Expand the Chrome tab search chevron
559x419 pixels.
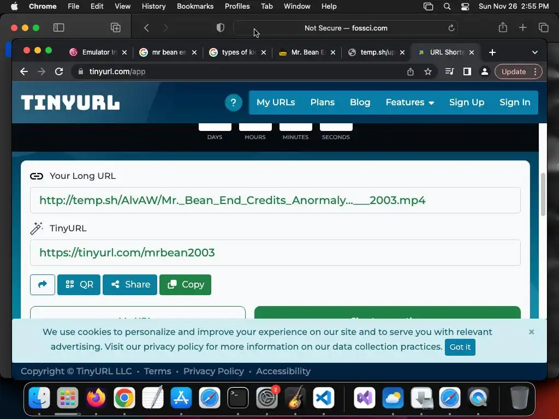tap(535, 52)
